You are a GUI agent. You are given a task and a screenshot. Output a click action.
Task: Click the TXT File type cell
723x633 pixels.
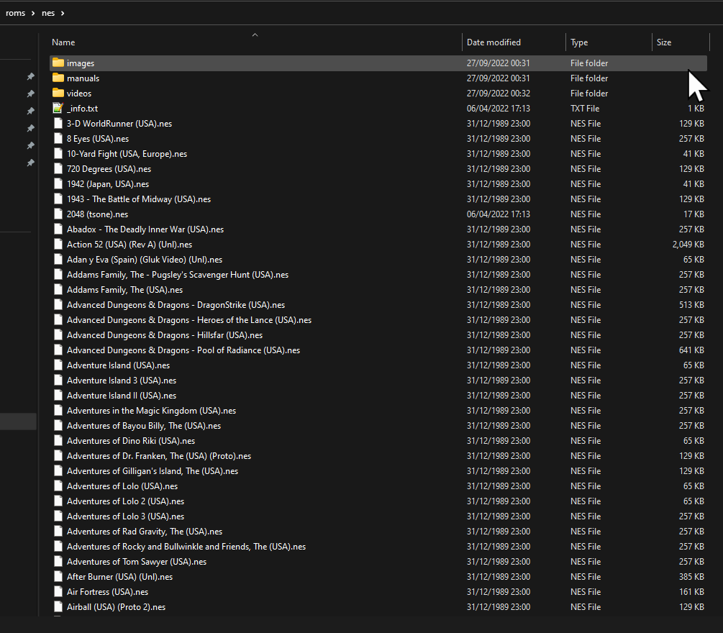click(x=585, y=109)
